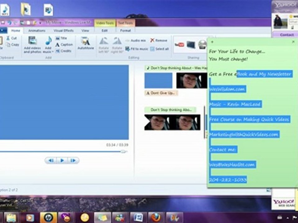The width and height of the screenshot is (298, 223).
Task: Click the Cut scissors icon
Action: coord(8,38)
